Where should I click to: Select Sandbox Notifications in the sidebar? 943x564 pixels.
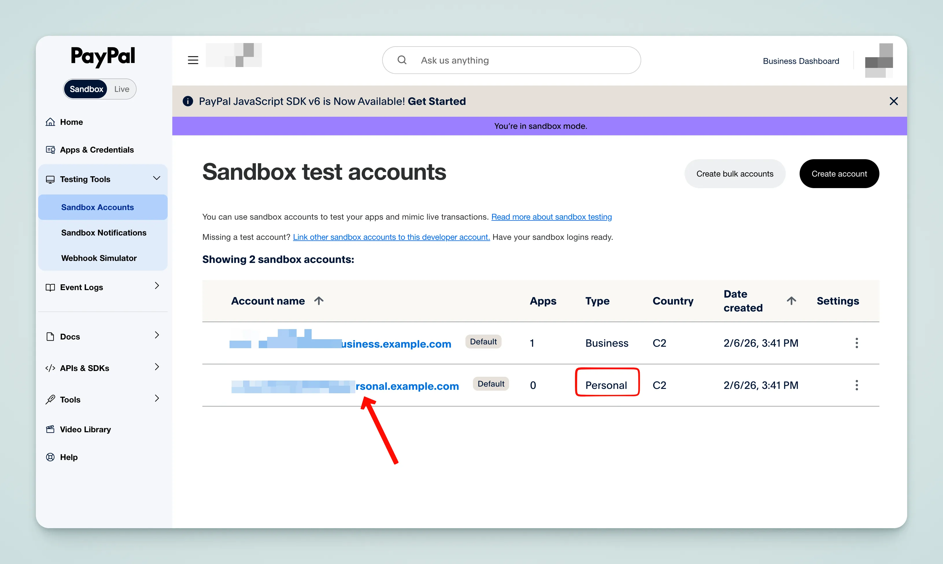[103, 233]
